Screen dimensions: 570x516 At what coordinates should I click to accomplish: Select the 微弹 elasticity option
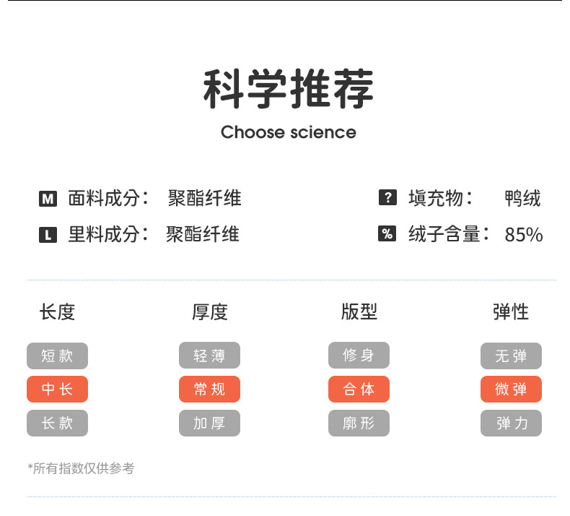pos(511,390)
